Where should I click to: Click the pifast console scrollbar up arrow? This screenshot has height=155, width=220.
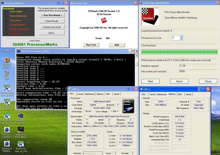pos(136,56)
